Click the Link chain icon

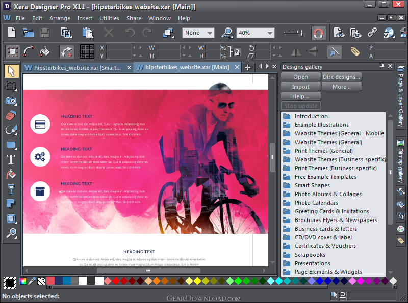click(x=372, y=33)
